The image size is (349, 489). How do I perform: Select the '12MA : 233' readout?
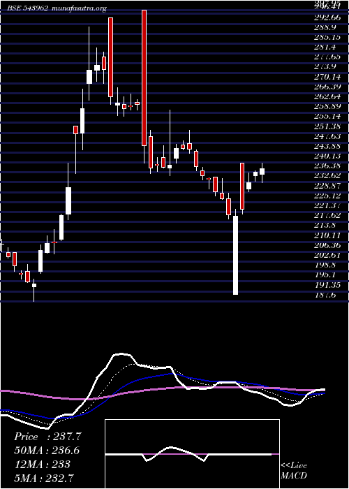43,465
